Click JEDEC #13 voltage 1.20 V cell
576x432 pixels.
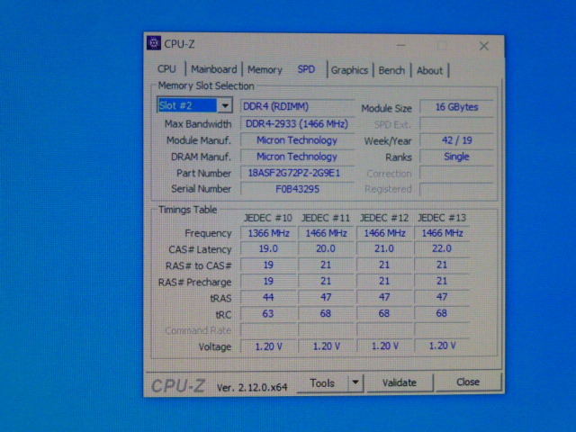tap(442, 346)
